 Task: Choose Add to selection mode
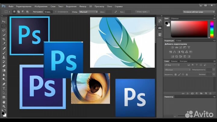click(19, 12)
